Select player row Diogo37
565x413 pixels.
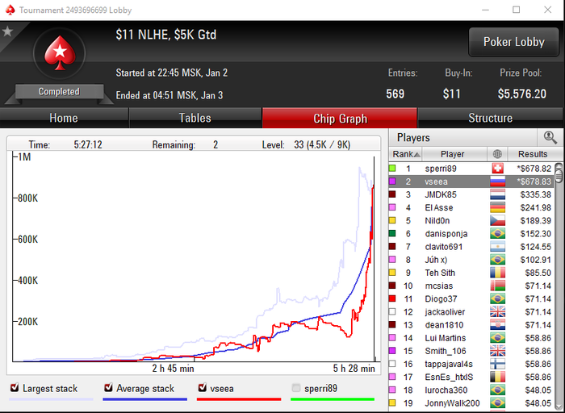coord(471,298)
